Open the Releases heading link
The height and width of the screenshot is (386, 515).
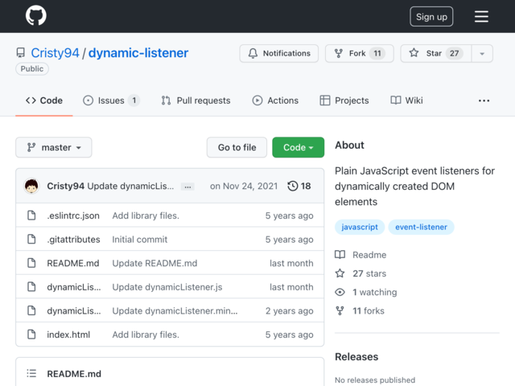point(356,357)
